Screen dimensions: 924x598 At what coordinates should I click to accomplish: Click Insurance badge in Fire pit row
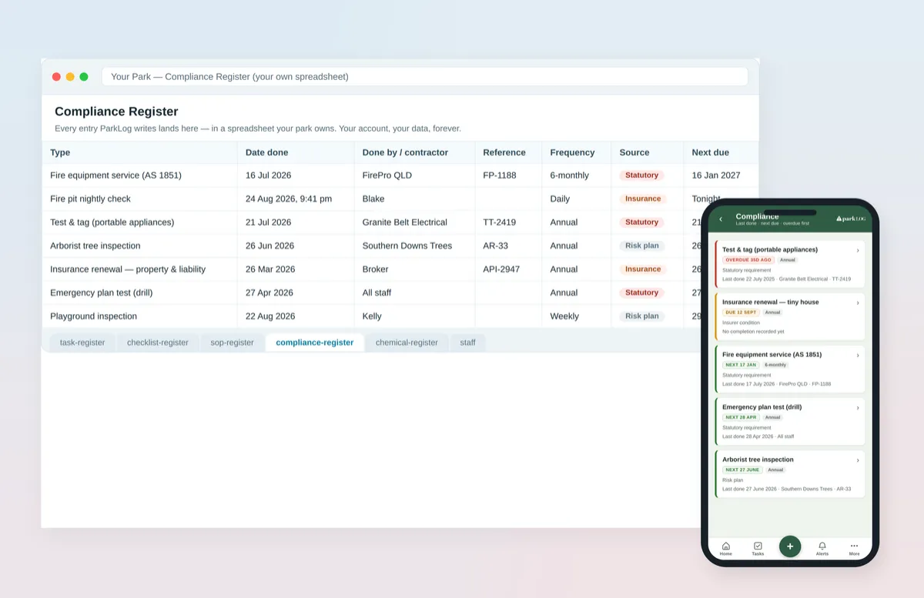click(x=643, y=199)
